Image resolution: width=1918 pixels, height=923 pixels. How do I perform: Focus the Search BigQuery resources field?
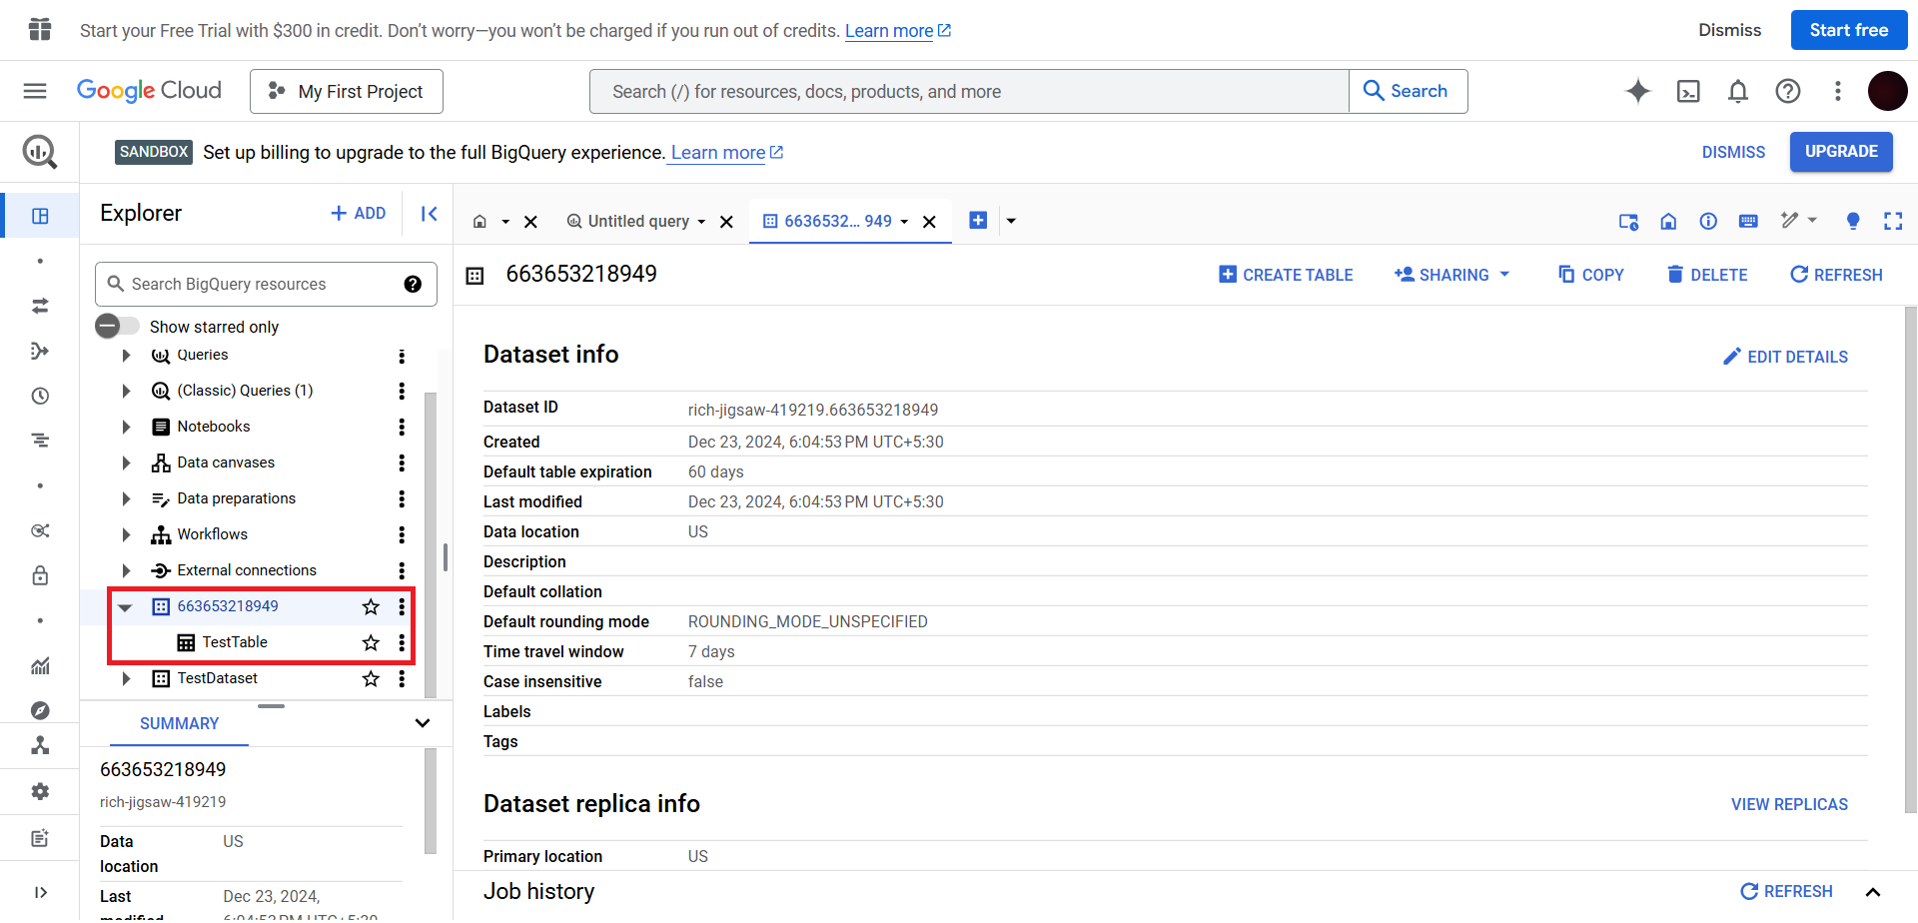tap(266, 285)
